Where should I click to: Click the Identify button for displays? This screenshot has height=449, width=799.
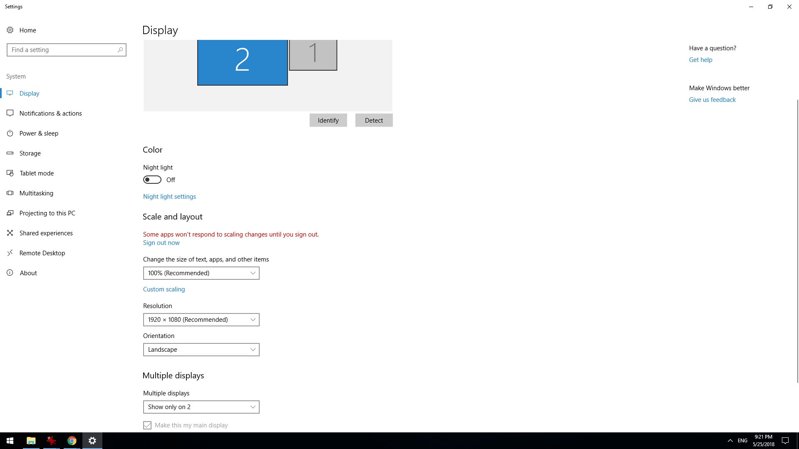(328, 120)
